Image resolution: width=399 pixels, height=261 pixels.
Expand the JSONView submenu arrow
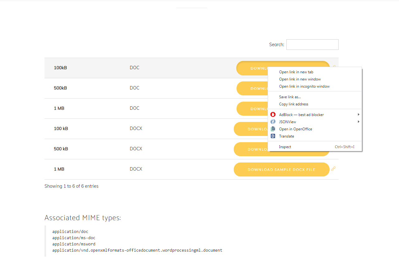click(x=359, y=122)
